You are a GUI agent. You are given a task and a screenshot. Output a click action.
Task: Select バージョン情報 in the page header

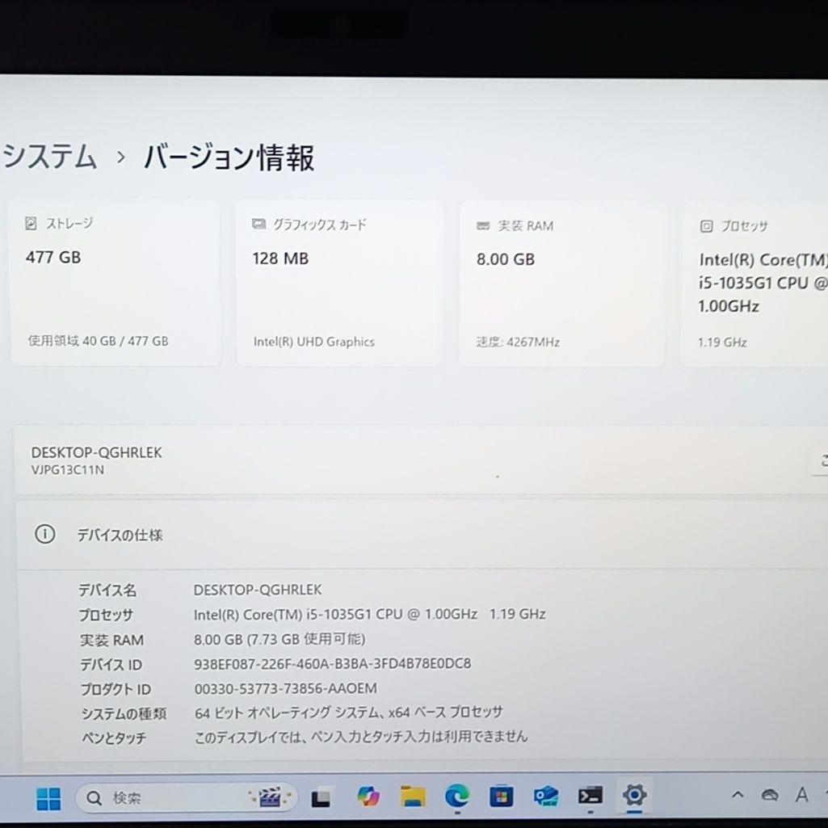click(x=229, y=159)
